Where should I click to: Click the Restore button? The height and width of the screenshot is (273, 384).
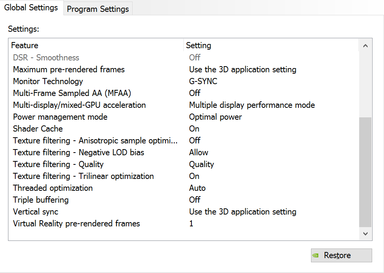(x=341, y=255)
